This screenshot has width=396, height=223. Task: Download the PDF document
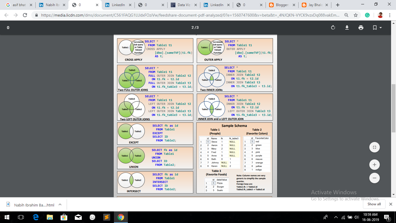(347, 28)
